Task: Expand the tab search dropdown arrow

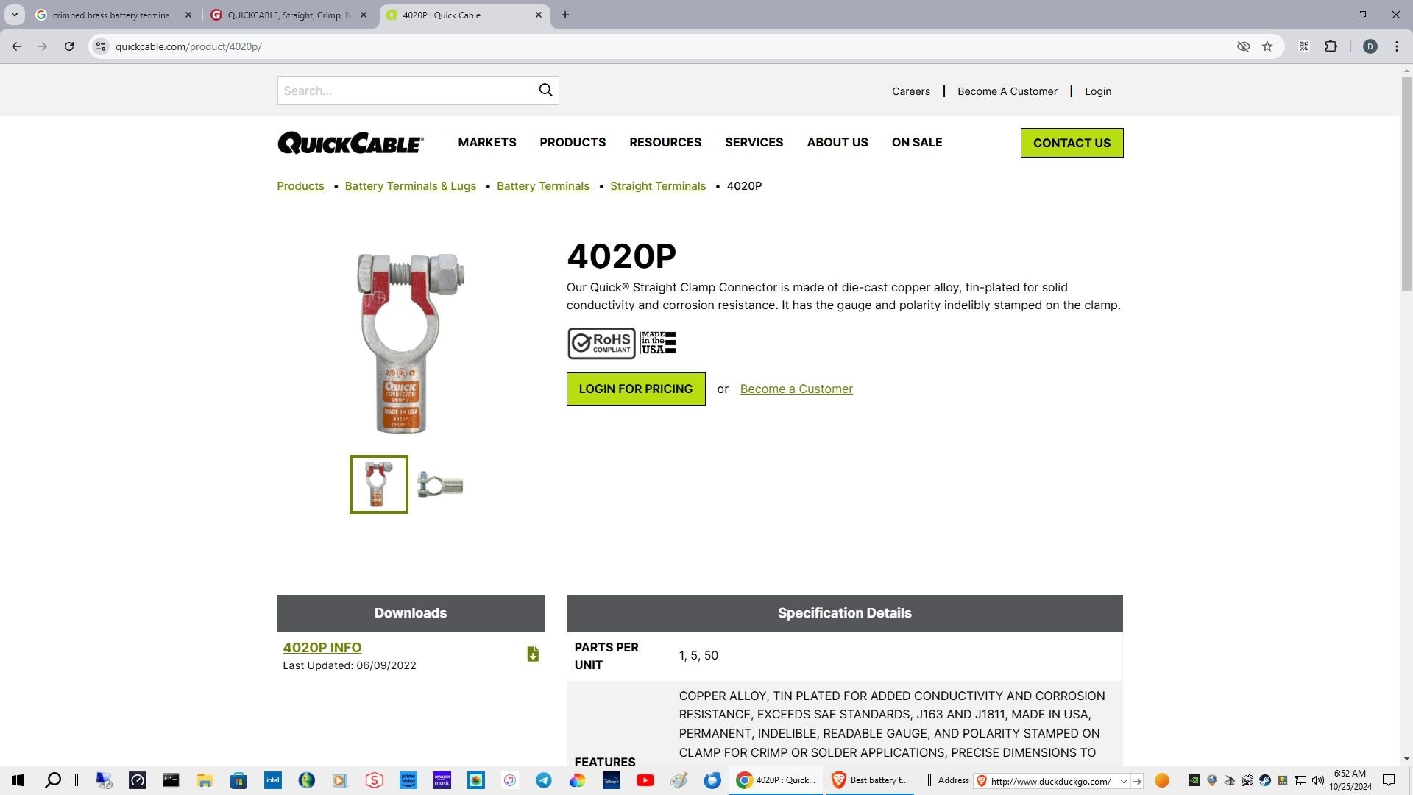Action: tap(14, 15)
